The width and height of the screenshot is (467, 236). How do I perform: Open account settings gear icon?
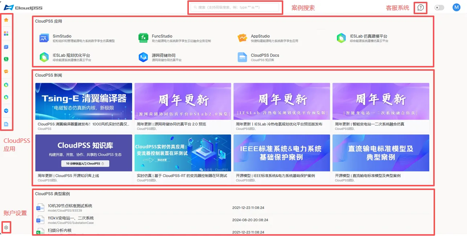(x=6, y=227)
